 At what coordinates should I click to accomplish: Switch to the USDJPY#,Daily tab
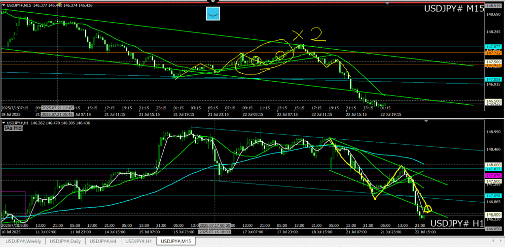[x=66, y=241]
